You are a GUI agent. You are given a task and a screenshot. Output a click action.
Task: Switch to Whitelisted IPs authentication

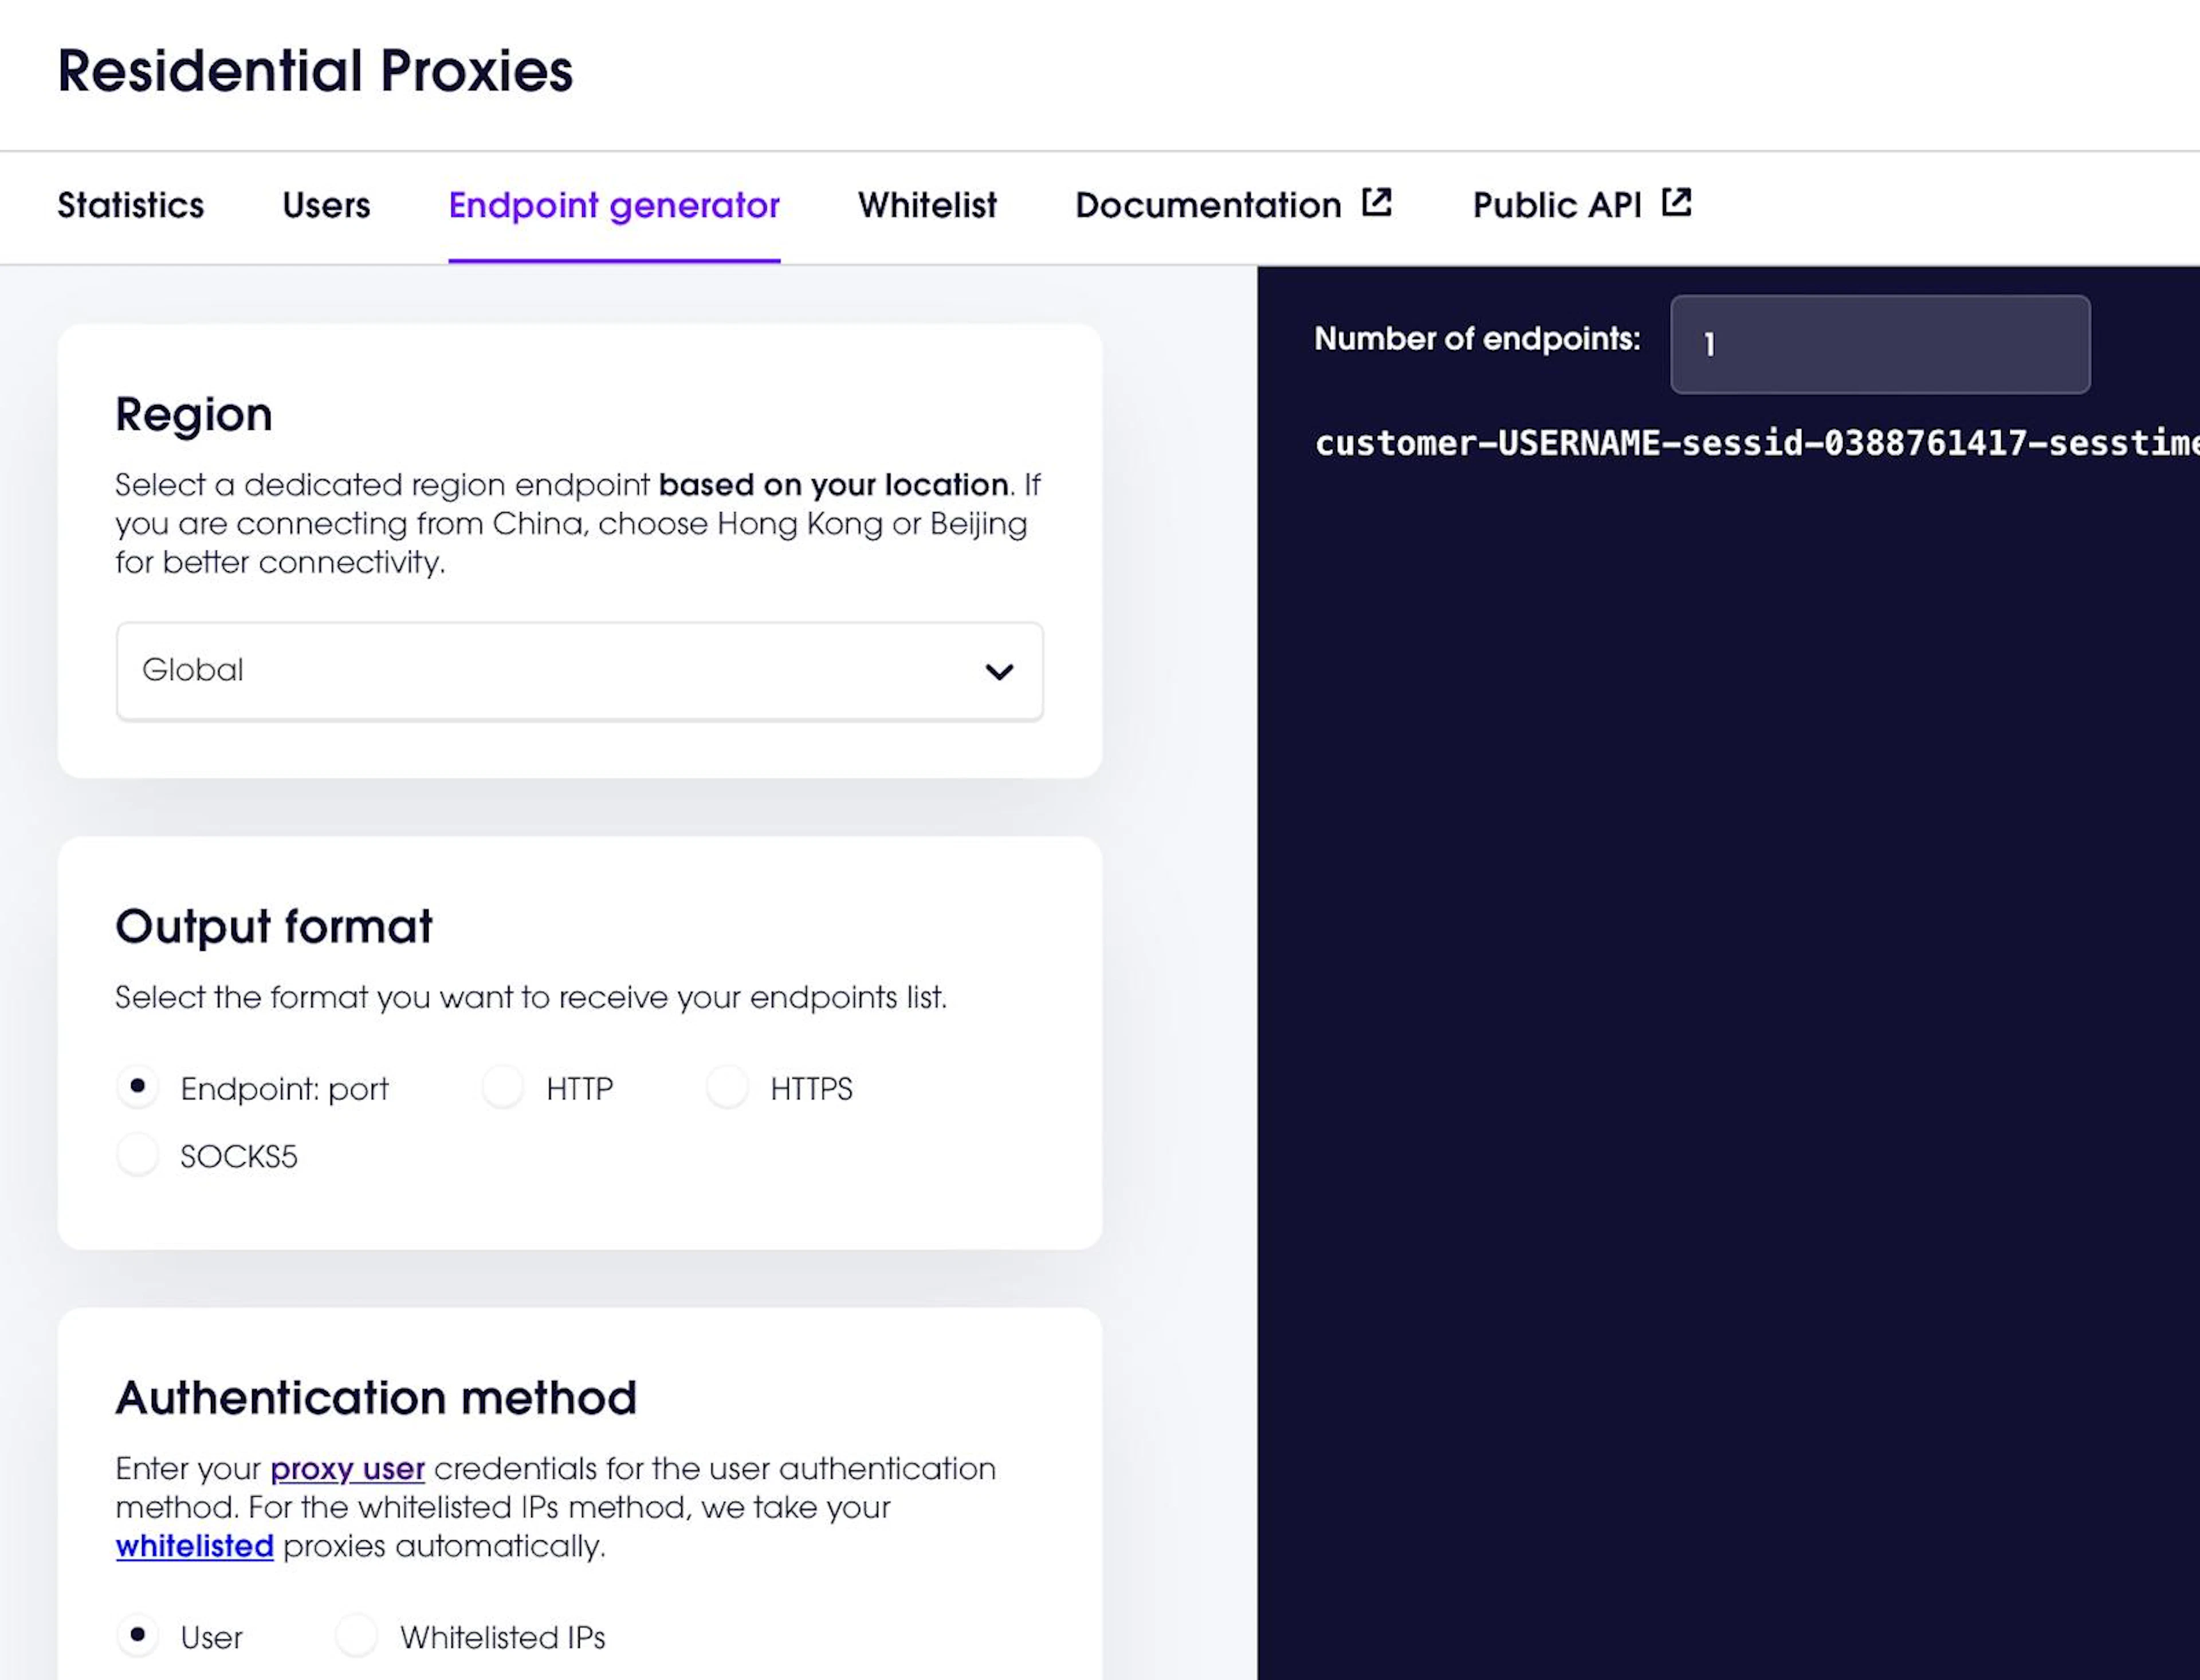[x=357, y=1636]
